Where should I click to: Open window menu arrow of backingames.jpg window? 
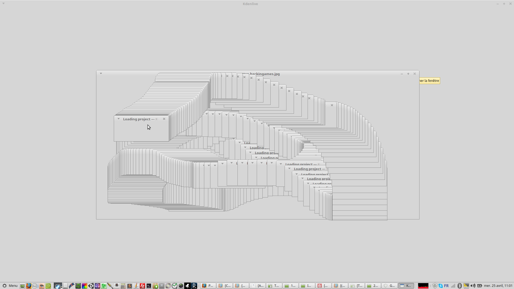coord(101,73)
